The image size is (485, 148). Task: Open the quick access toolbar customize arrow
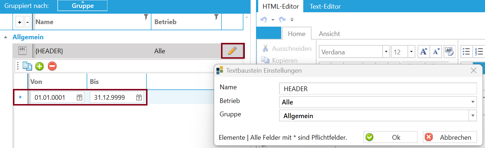(292, 20)
